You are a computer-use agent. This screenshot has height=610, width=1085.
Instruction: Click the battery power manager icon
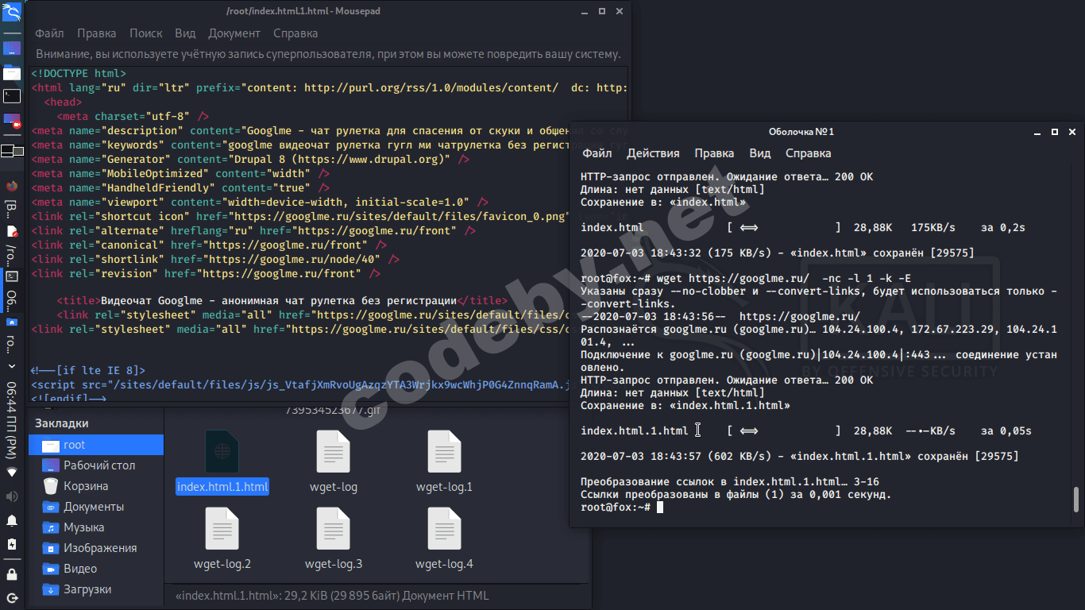[12, 545]
